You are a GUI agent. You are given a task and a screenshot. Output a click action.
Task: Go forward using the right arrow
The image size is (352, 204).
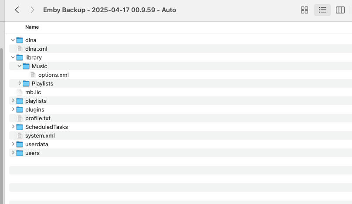(x=32, y=10)
